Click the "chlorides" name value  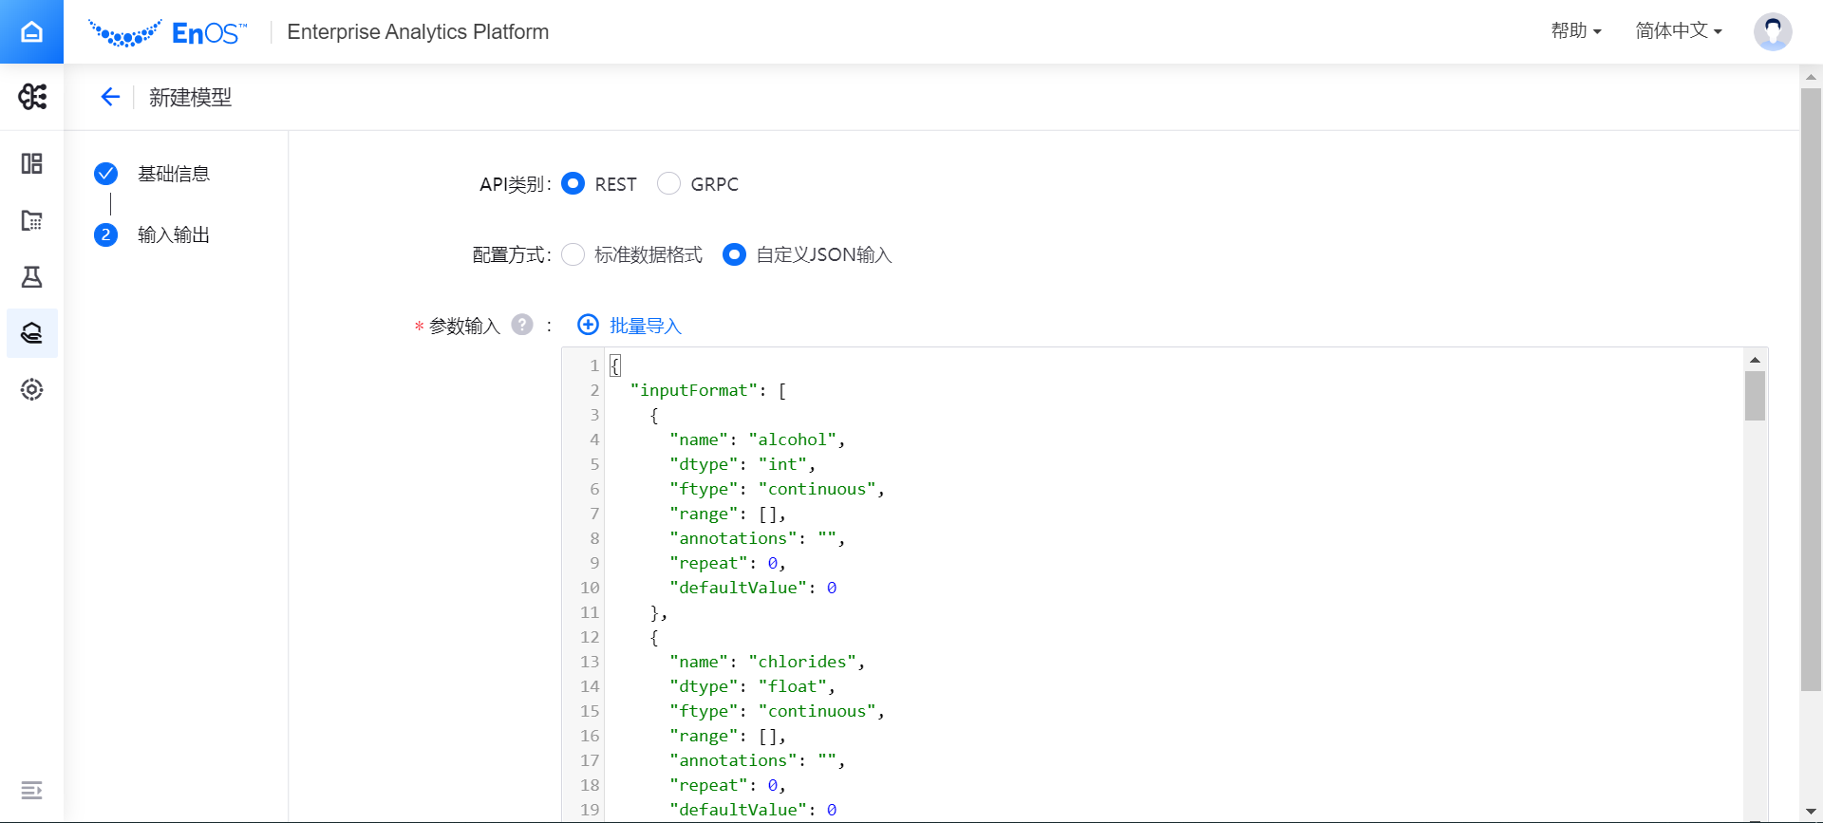tap(802, 662)
